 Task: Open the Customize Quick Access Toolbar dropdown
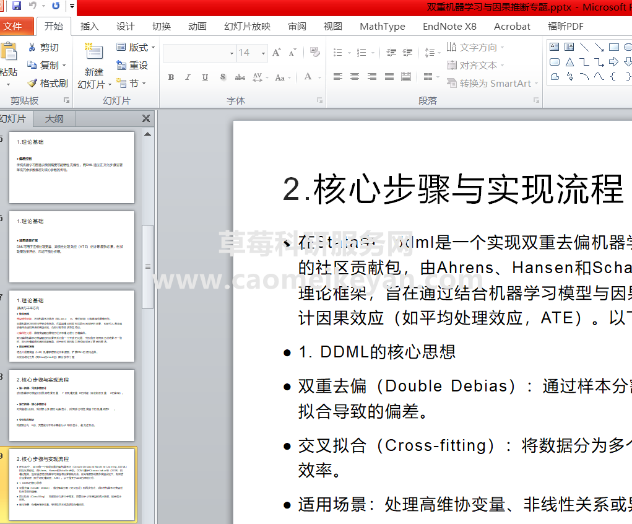72,6
